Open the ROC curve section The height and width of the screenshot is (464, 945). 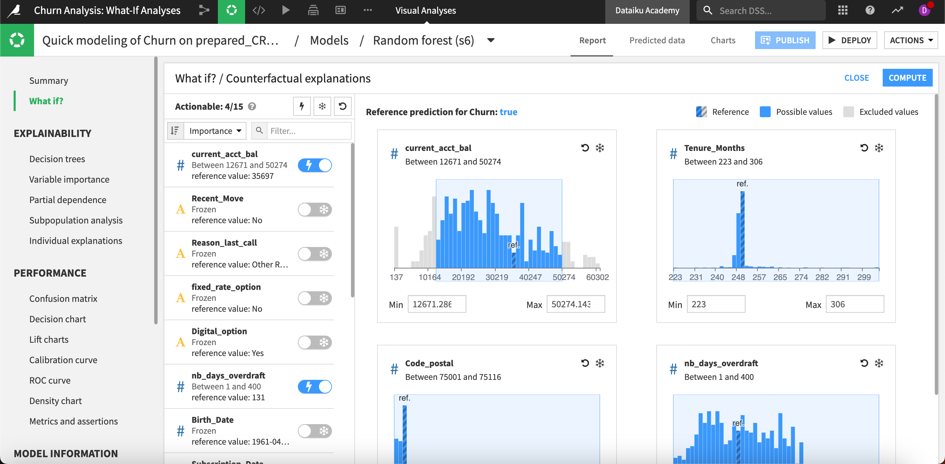pos(50,380)
